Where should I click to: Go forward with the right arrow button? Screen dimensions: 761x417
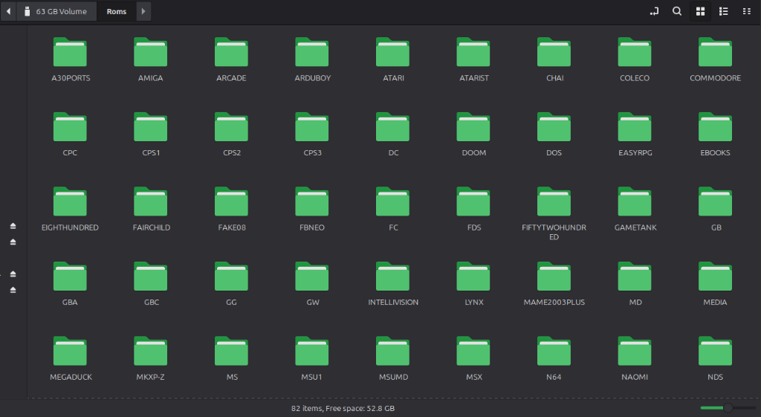tap(143, 11)
